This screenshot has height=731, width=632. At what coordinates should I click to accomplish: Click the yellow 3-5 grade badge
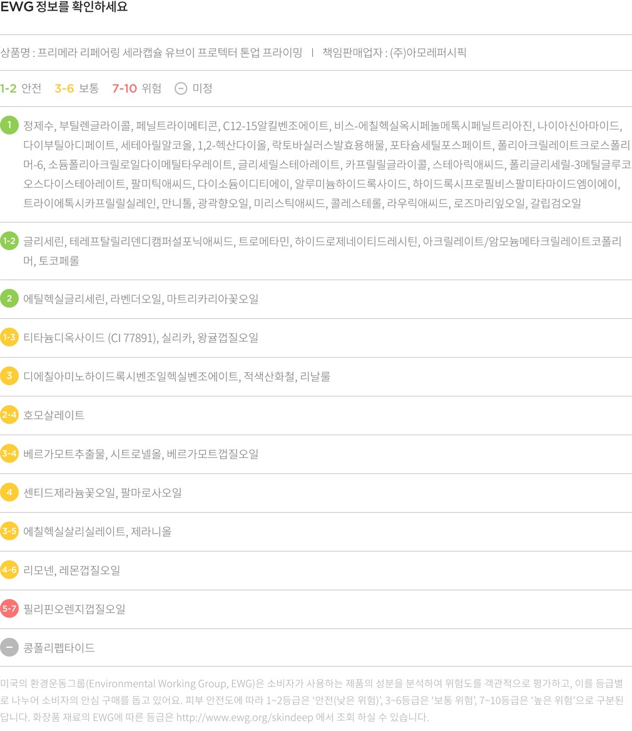(9, 532)
